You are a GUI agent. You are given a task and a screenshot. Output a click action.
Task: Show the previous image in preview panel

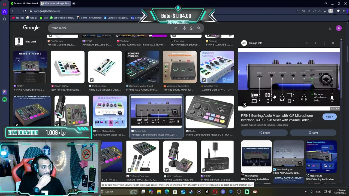(307, 43)
